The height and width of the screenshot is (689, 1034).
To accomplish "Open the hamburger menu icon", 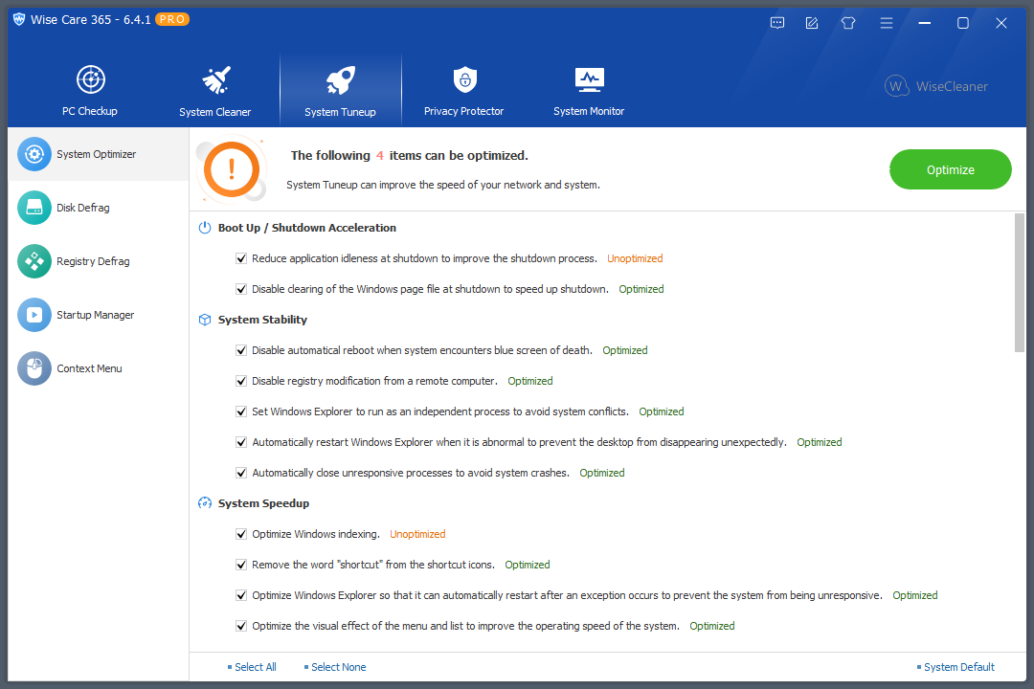I will tap(887, 23).
